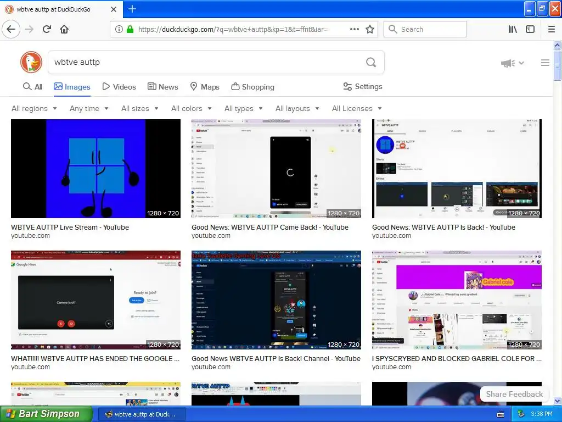Open search Settings
The width and height of the screenshot is (562, 422).
click(x=362, y=86)
